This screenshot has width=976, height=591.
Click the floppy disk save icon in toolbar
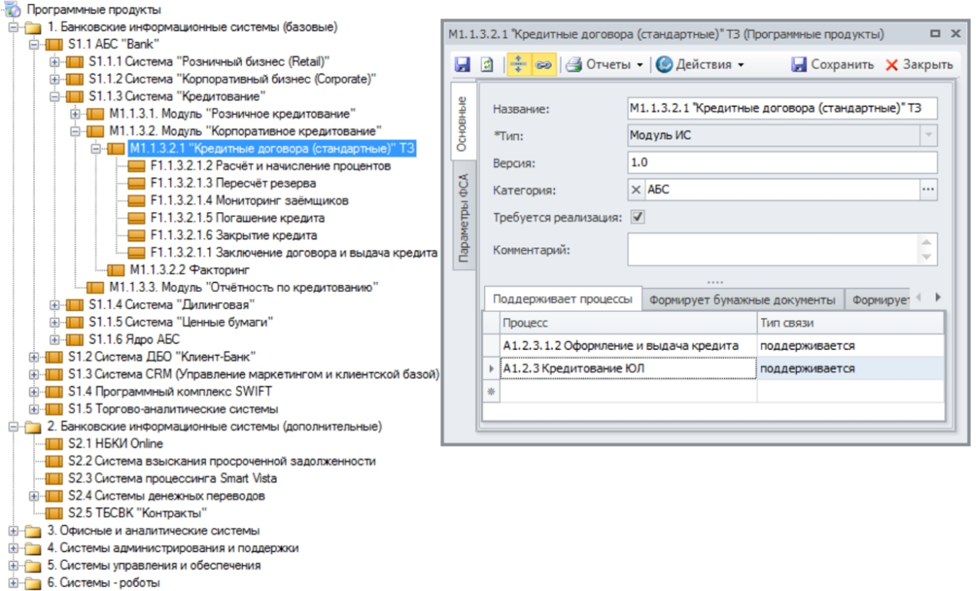pos(463,65)
